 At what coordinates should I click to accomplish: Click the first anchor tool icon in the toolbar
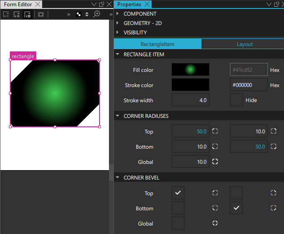click(6, 14)
